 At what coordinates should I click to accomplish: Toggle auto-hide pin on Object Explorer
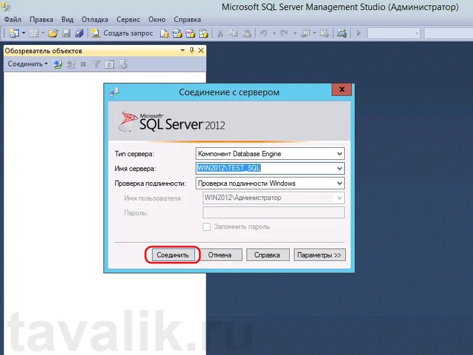192,50
